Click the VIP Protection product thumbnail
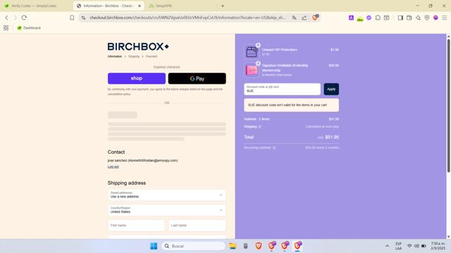 [251, 52]
